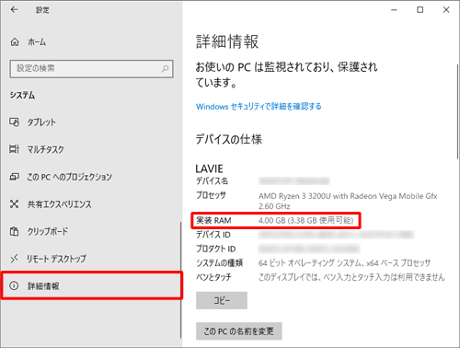Click the Home house icon
Screen dimensions: 460x348
tap(15, 42)
